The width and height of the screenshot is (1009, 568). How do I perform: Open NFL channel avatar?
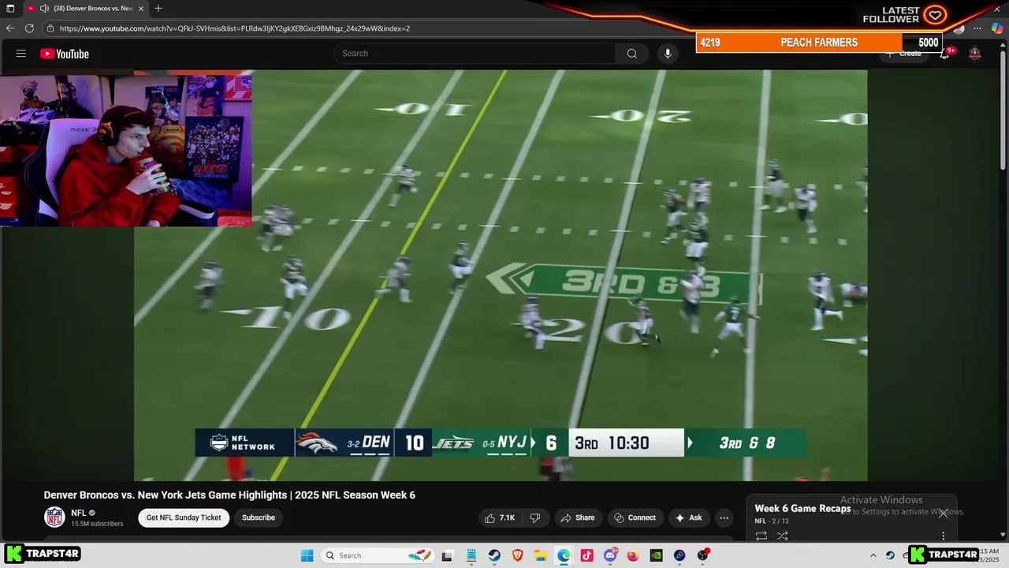click(x=54, y=518)
